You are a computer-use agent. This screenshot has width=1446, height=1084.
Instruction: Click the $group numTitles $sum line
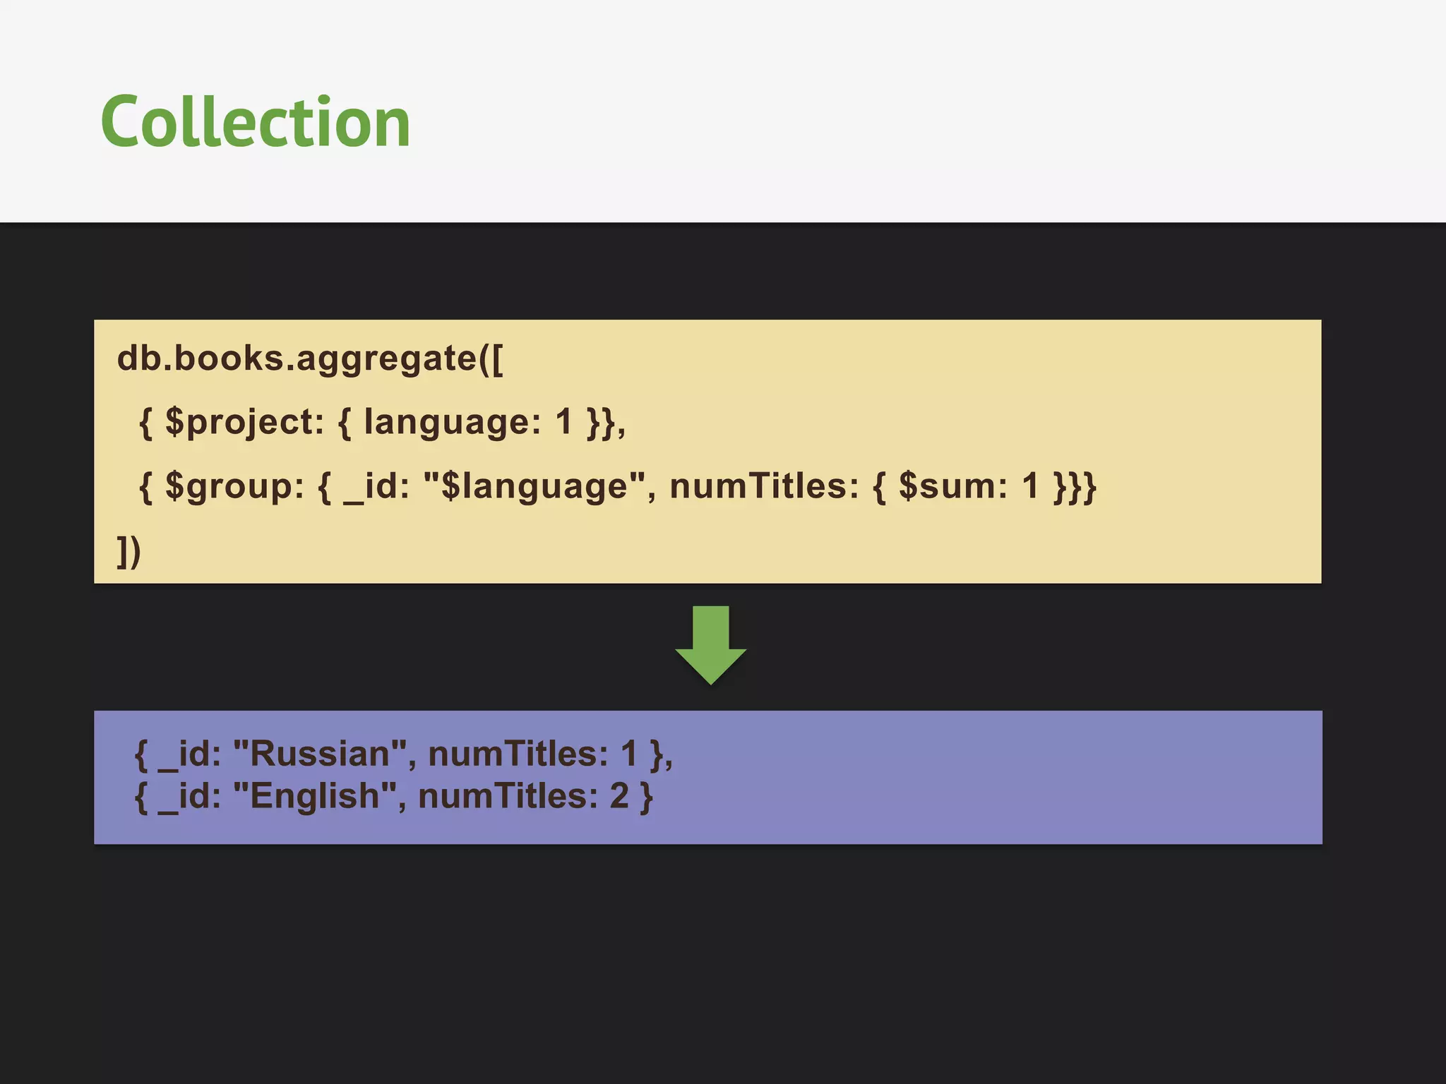(617, 486)
